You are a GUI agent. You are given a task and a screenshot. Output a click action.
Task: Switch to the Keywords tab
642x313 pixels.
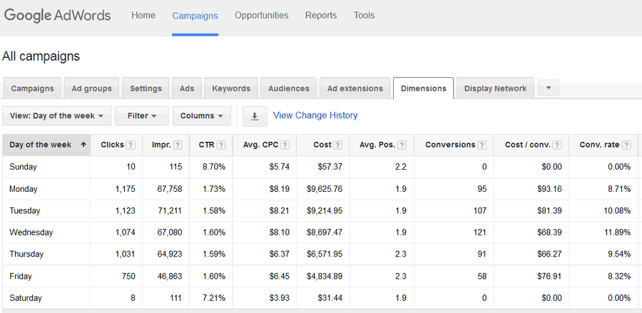[x=231, y=88]
